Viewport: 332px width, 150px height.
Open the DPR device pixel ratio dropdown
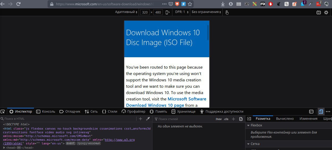pos(182,12)
